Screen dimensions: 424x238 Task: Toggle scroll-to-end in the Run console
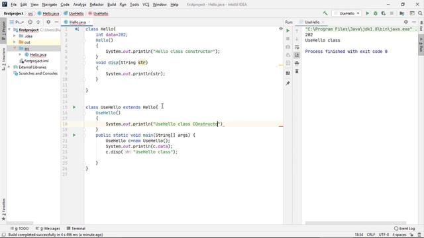click(x=297, y=55)
